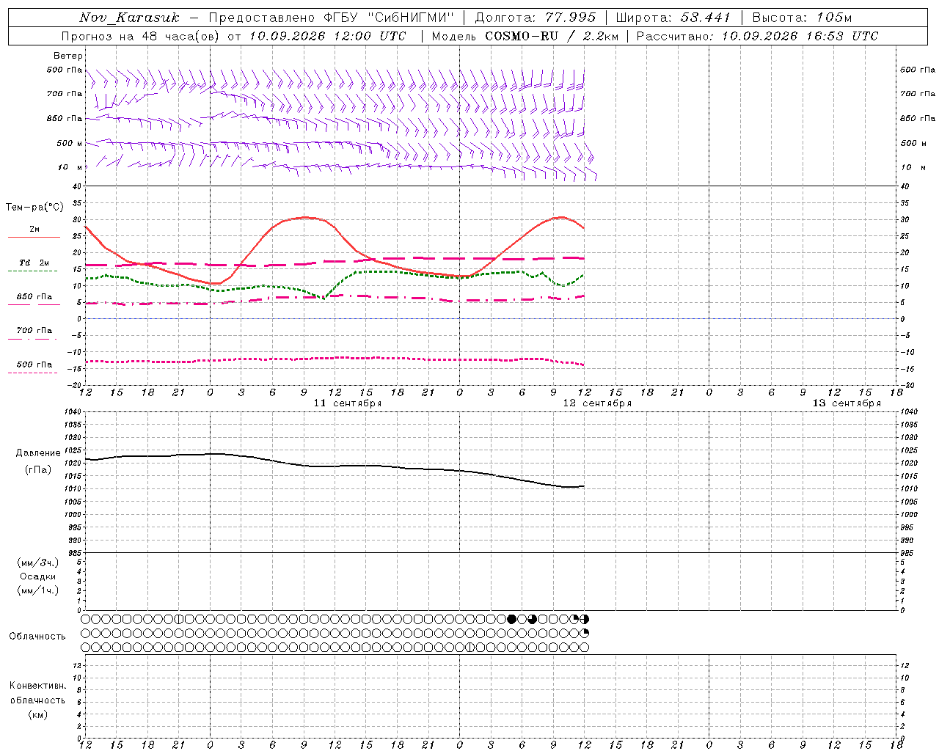Click the three-quarters filled cloud cover circle
Viewport: 939px width, 751px height.
pos(533,619)
